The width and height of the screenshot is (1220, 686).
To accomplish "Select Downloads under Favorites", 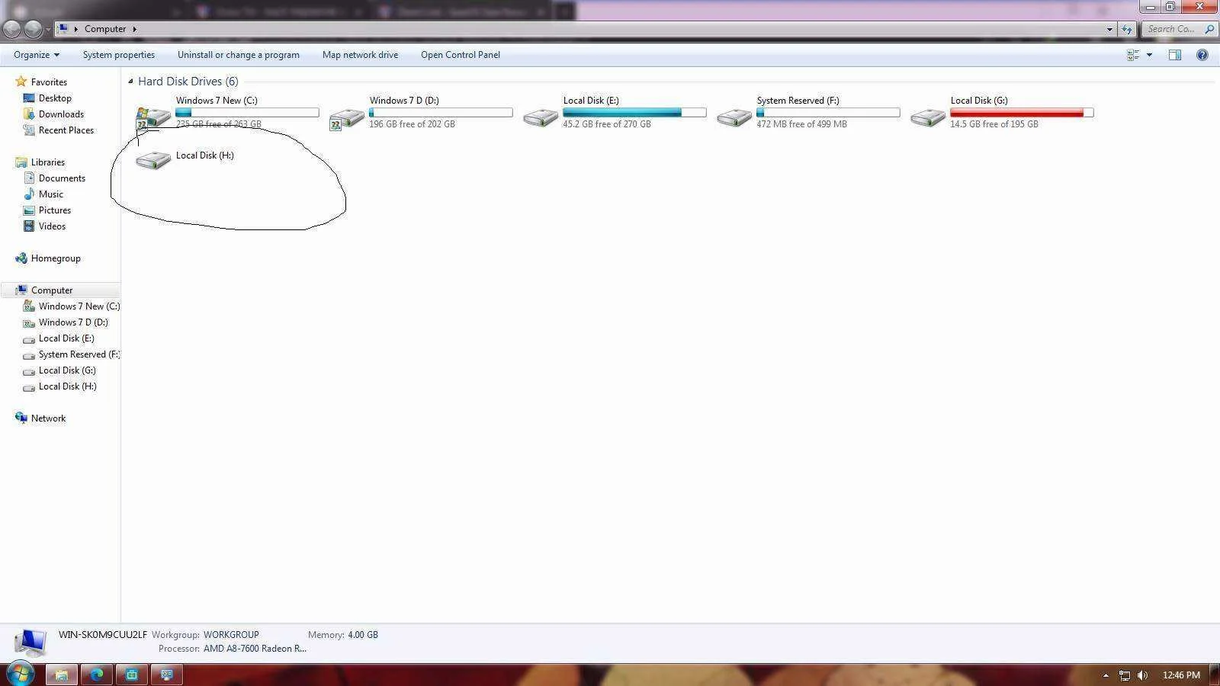I will (x=61, y=114).
